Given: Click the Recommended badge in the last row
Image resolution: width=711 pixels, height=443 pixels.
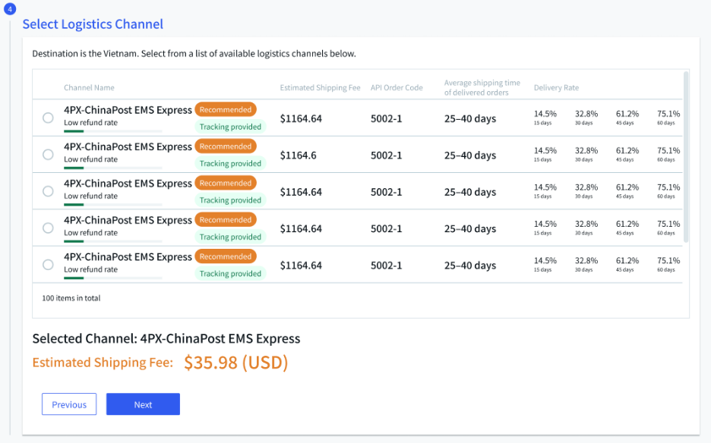Looking at the screenshot, I should click(x=226, y=256).
